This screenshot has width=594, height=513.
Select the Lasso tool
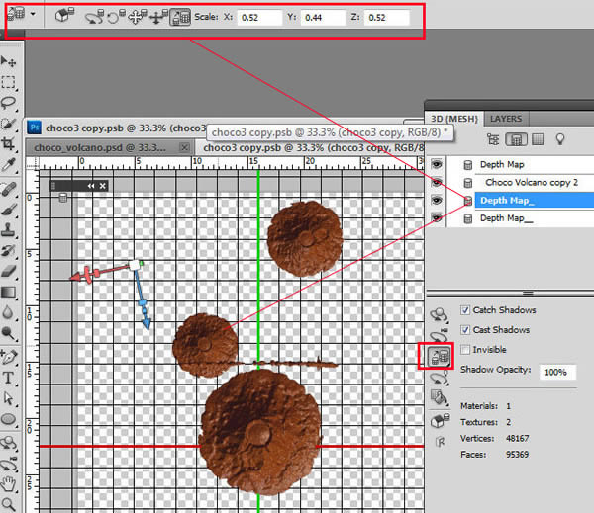(x=9, y=103)
